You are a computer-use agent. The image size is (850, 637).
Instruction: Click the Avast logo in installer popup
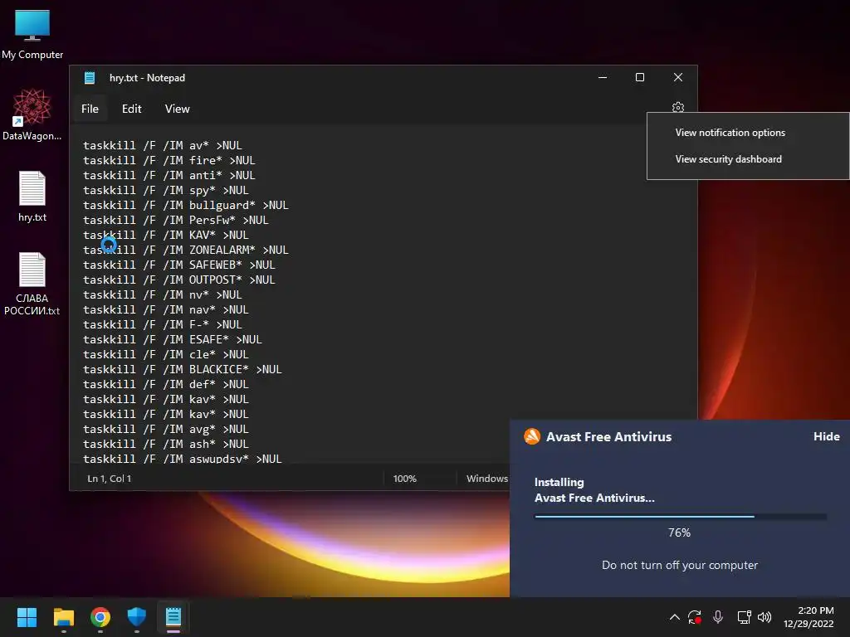[x=532, y=436]
